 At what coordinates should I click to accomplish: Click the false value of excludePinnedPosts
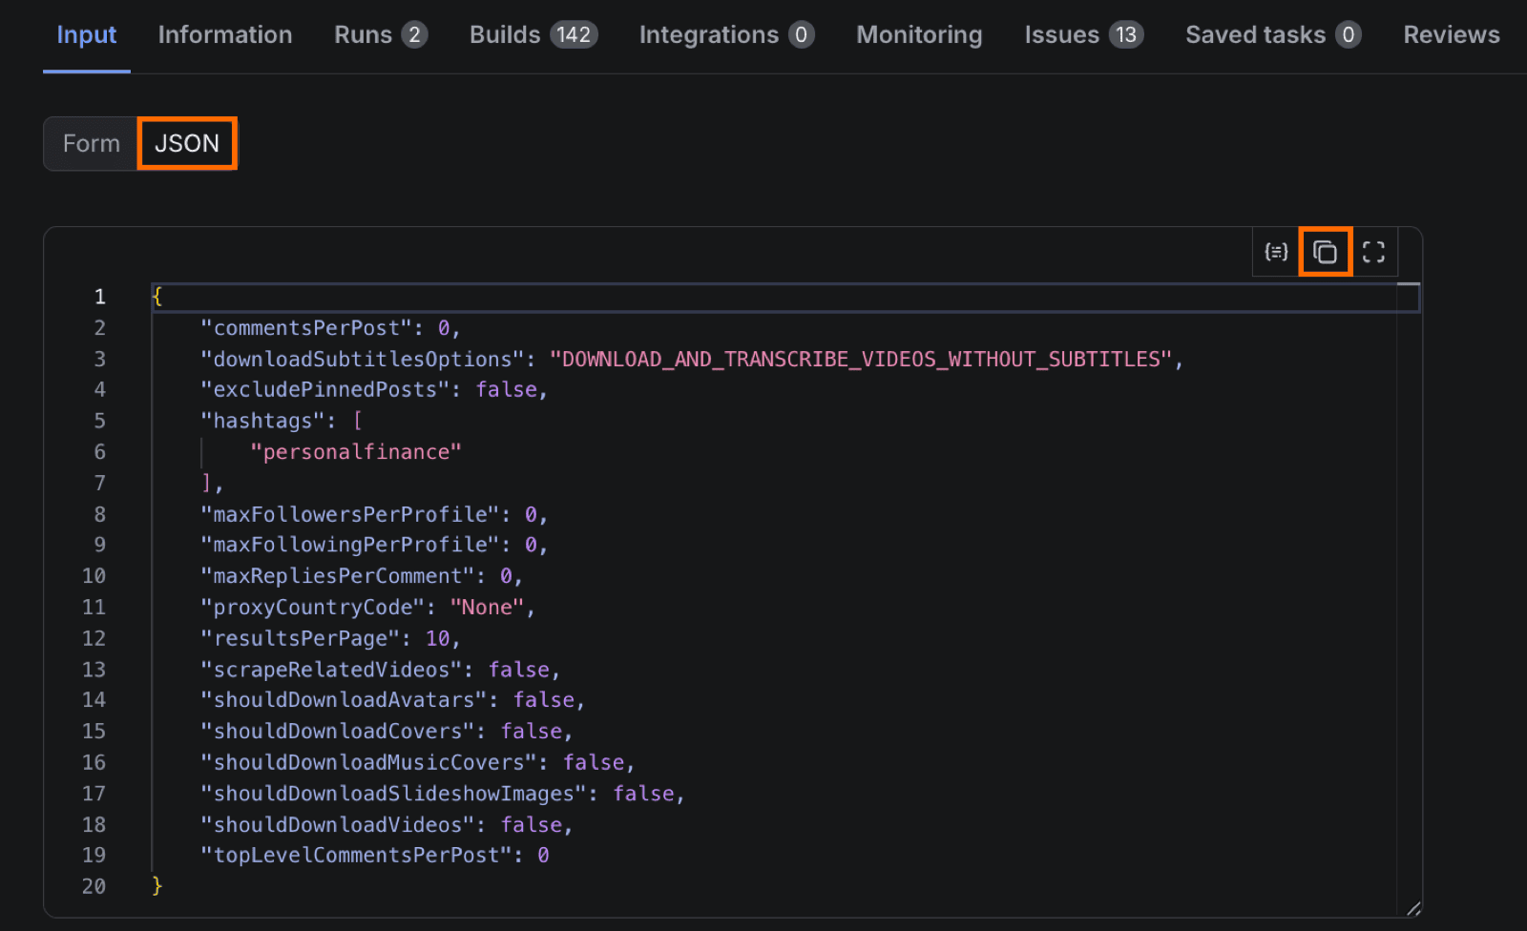click(506, 390)
